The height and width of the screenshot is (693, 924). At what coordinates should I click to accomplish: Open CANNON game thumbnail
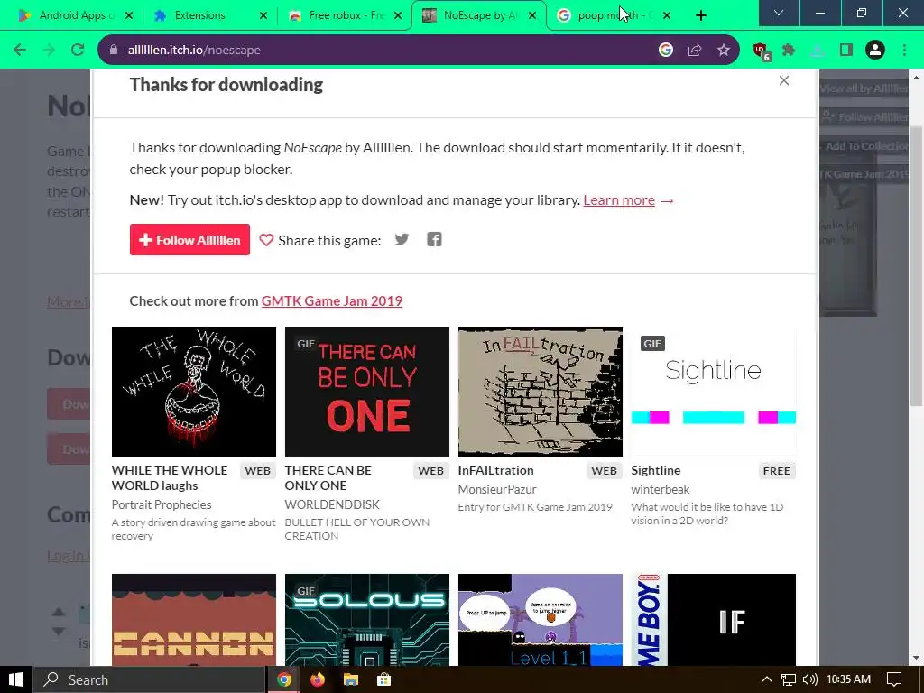click(194, 620)
